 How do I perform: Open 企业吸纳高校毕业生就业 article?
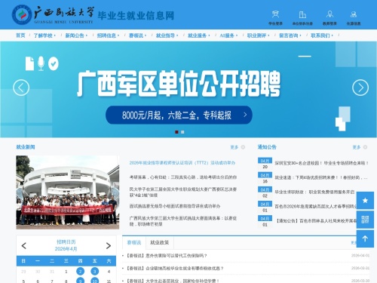(x=175, y=269)
